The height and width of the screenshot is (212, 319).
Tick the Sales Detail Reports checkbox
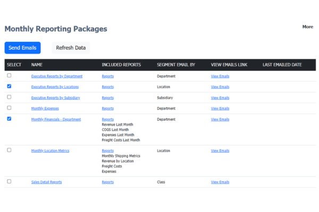[x=9, y=181]
